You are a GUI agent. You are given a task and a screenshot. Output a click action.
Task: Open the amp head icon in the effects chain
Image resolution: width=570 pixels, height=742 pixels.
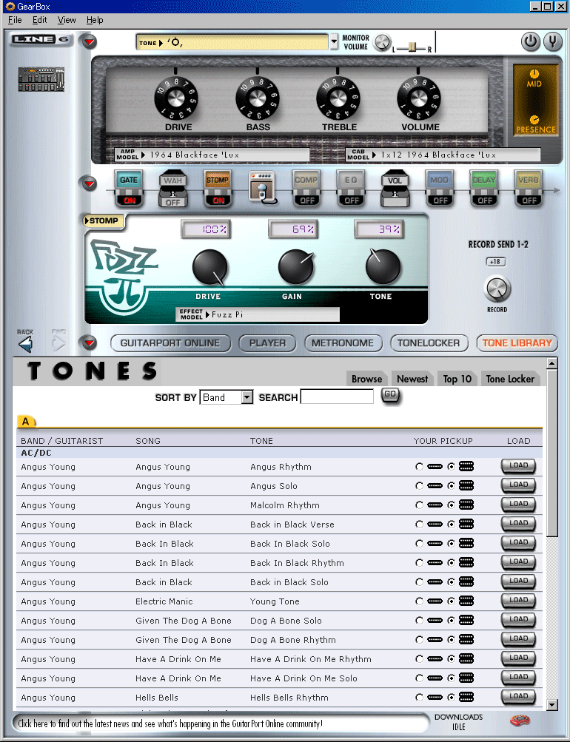(x=262, y=187)
